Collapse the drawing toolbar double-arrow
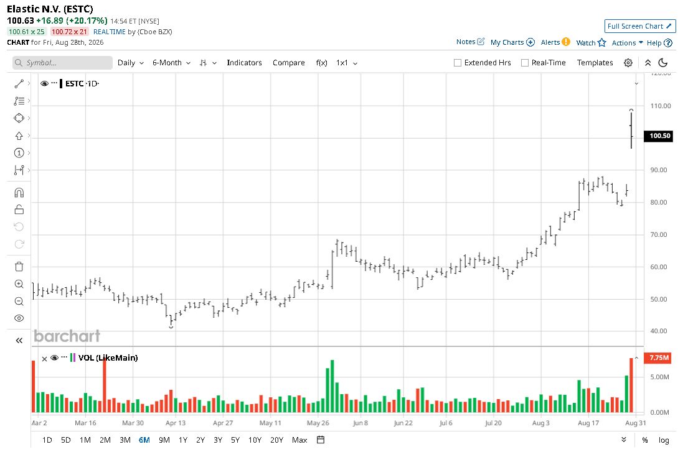The width and height of the screenshot is (688, 452). point(19,340)
